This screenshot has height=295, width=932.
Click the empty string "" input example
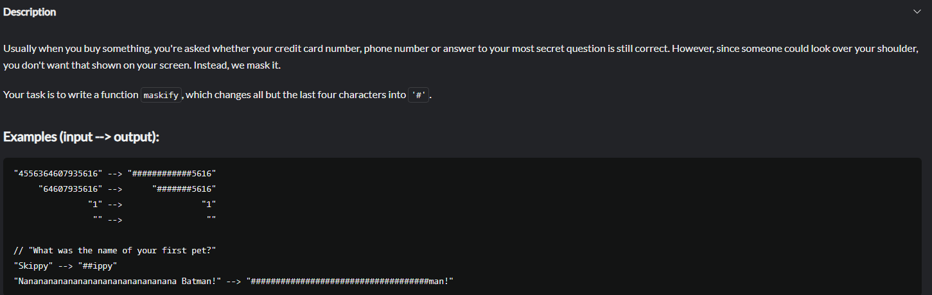click(98, 219)
